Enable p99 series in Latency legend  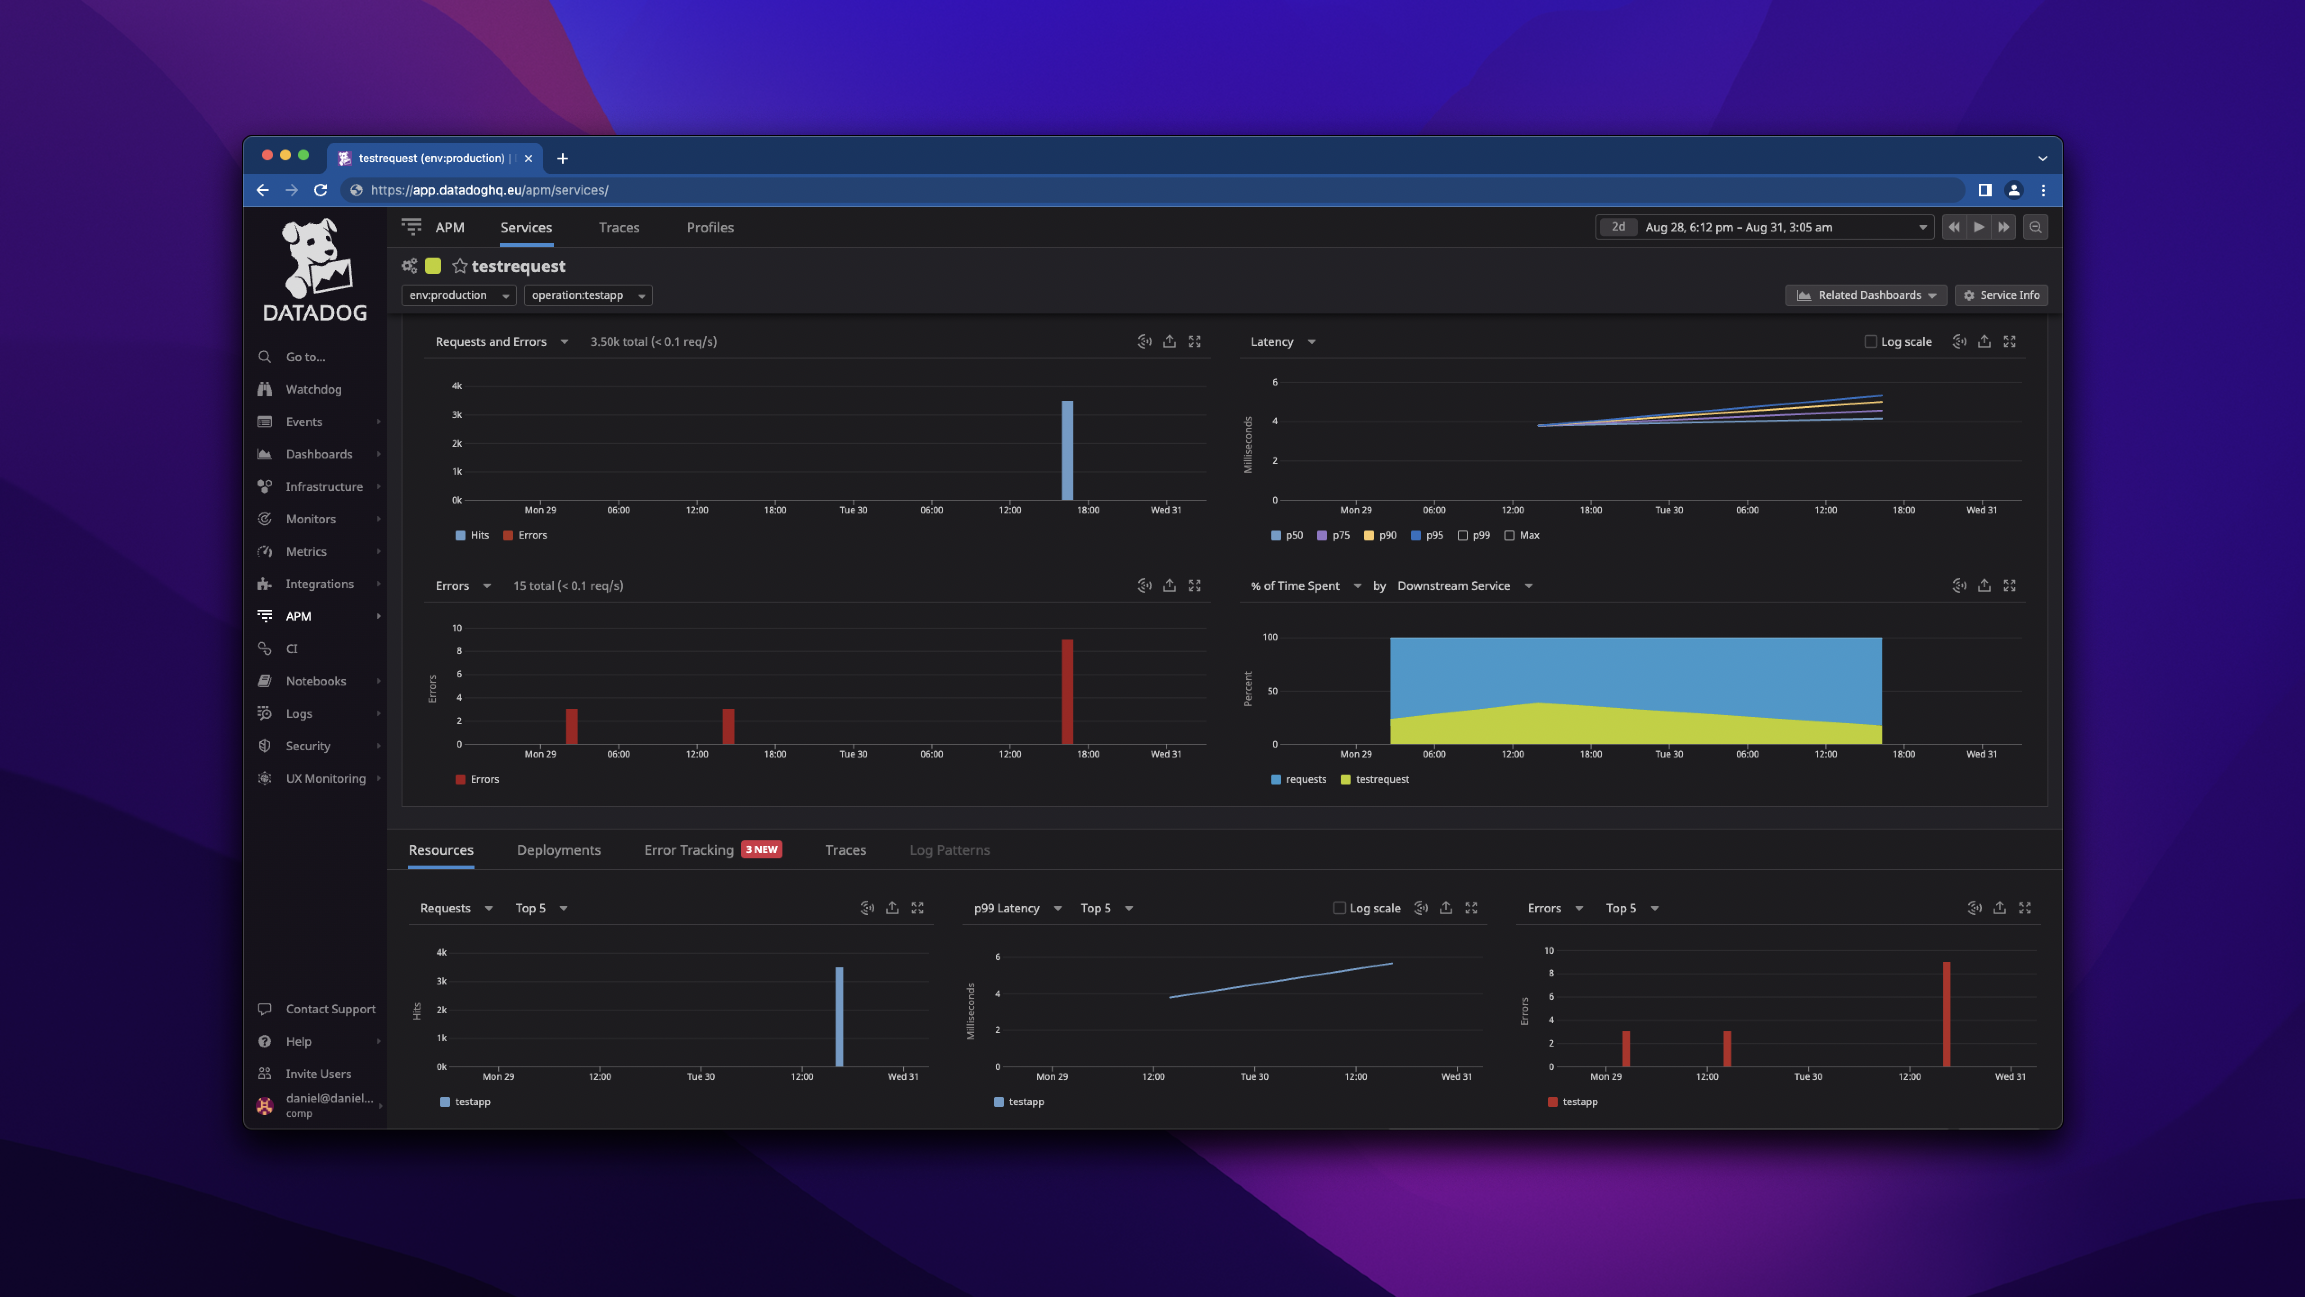point(1463,535)
